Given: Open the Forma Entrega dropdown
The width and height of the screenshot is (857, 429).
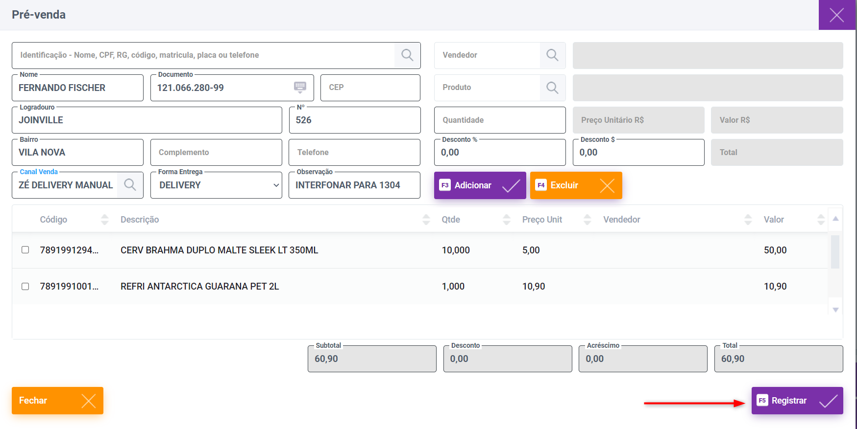Looking at the screenshot, I should [x=216, y=185].
